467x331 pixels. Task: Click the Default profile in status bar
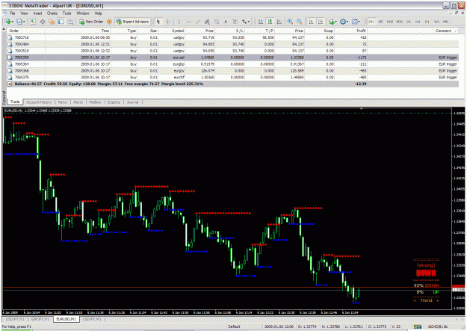[x=234, y=327]
